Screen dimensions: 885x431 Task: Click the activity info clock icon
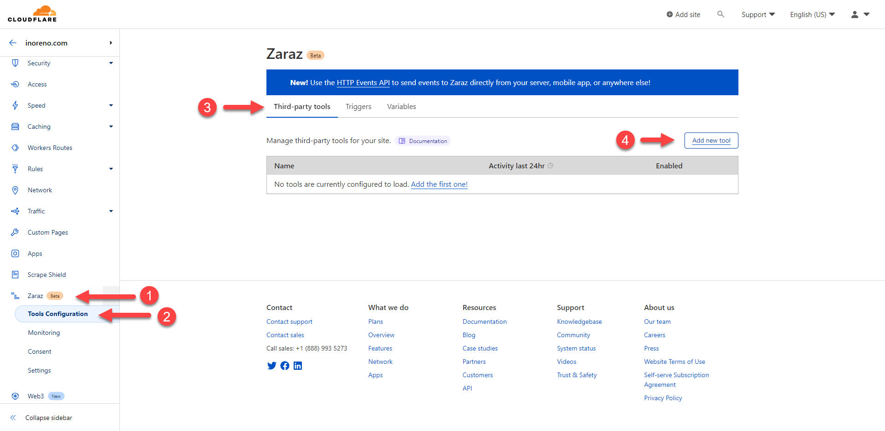click(550, 166)
